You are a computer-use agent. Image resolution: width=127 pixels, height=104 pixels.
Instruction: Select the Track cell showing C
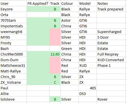(55, 82)
